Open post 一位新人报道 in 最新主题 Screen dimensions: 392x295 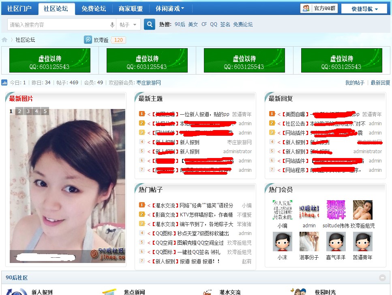(204, 114)
